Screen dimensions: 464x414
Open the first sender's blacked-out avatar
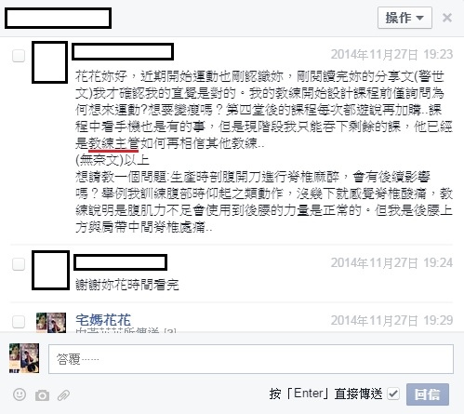pyautogui.click(x=49, y=62)
